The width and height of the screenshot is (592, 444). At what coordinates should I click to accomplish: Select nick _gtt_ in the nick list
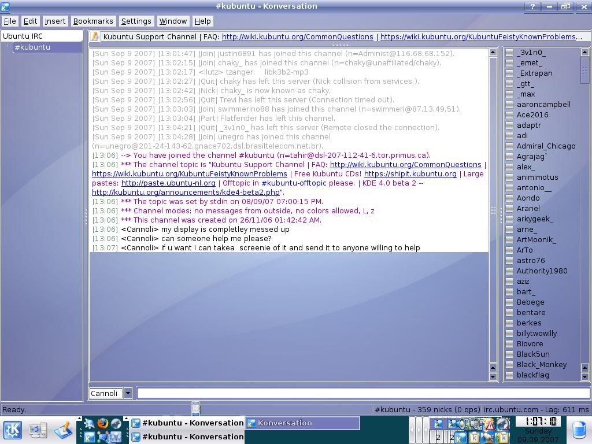[525, 84]
